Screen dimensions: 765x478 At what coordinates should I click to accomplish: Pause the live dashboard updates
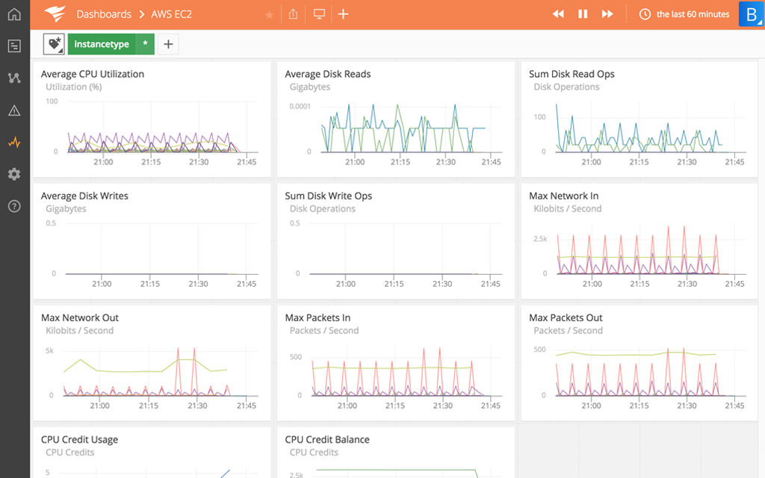pyautogui.click(x=583, y=14)
